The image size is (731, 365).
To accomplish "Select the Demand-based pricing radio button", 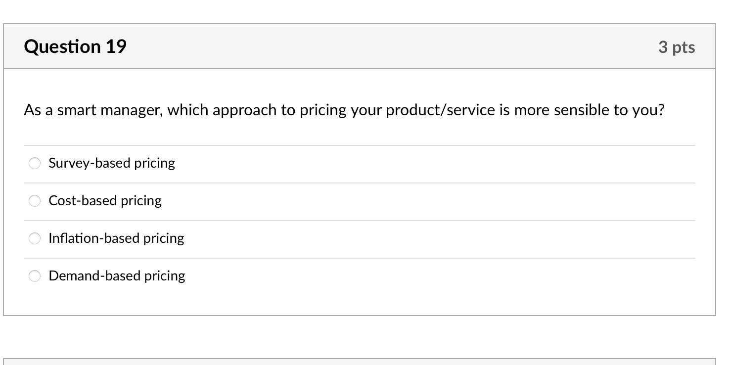I will coord(34,276).
